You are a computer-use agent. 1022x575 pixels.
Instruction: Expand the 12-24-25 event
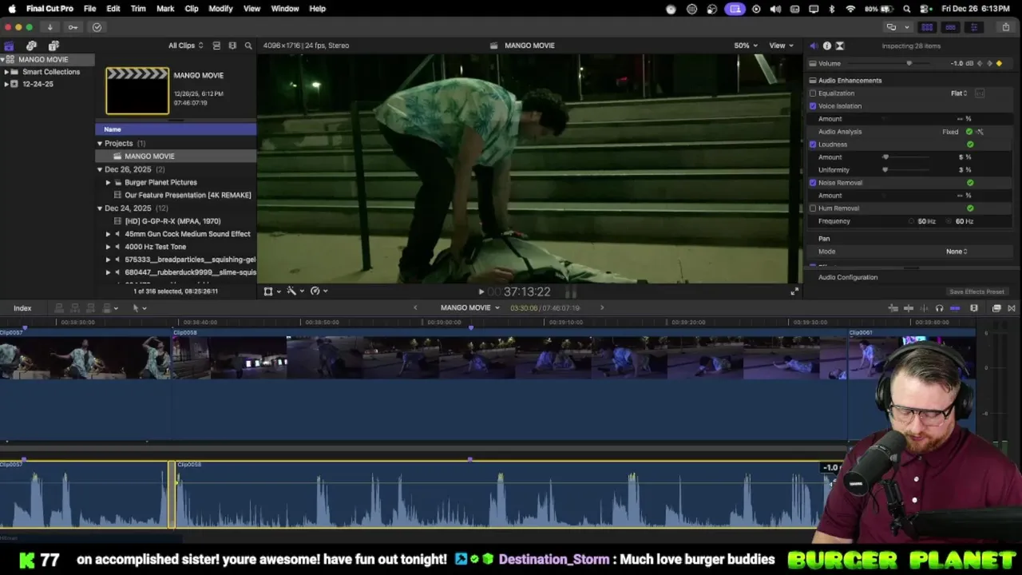click(6, 84)
